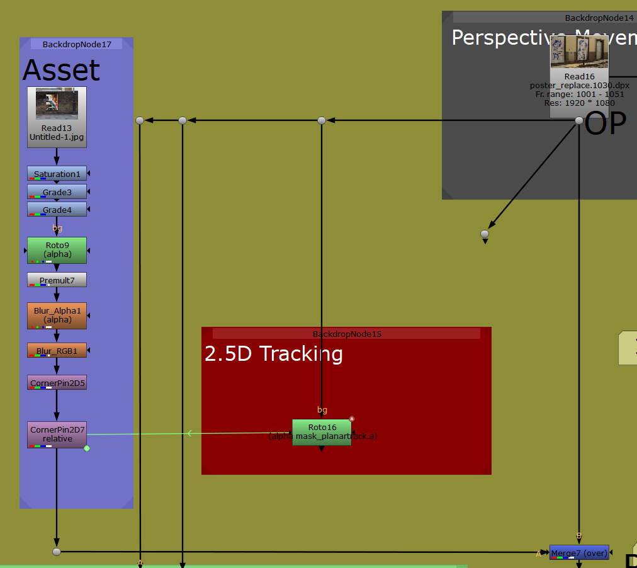Image resolution: width=637 pixels, height=568 pixels.
Task: Click the green expression-link diamond on CornerPin2D7
Action: 87,448
